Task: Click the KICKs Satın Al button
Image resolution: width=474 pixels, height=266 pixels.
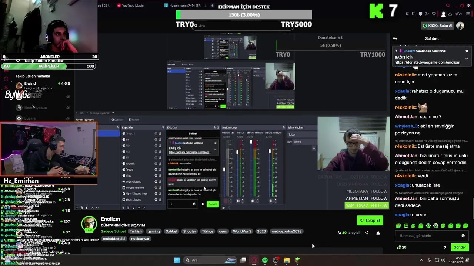Action: [437, 26]
